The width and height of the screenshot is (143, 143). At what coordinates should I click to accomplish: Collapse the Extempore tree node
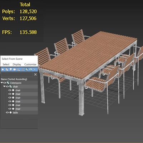point(2,83)
